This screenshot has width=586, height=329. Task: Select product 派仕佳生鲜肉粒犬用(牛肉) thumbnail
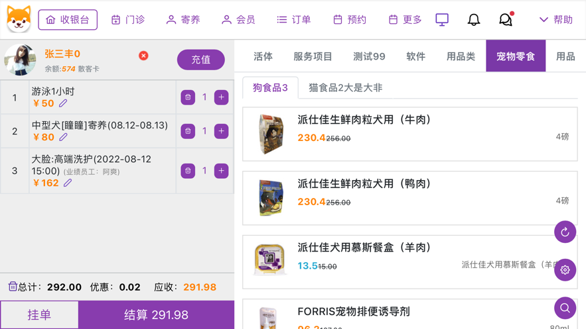[271, 134]
